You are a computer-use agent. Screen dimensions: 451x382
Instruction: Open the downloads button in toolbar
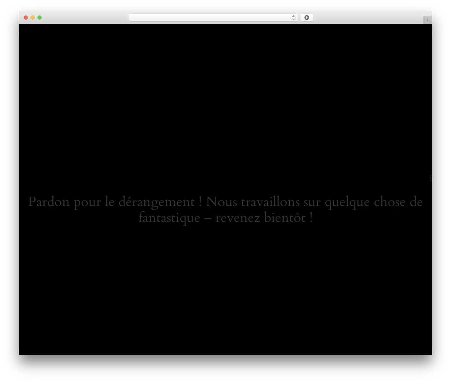(x=307, y=18)
